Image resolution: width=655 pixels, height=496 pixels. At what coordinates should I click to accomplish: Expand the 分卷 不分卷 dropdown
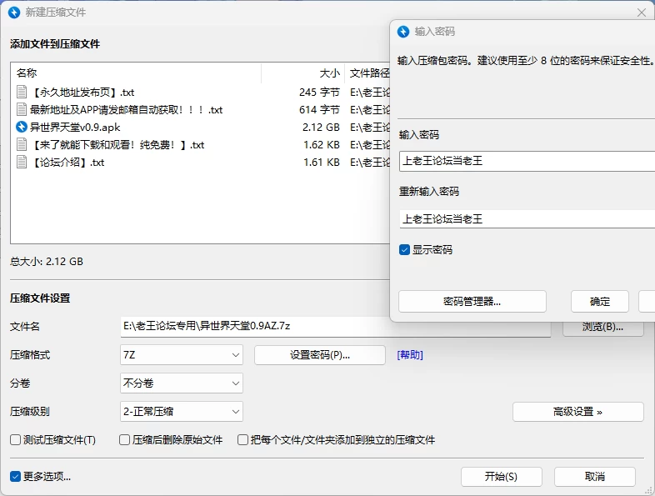coord(182,383)
